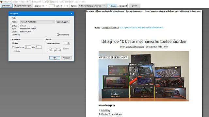Click the Inhoudsopgave heading
This screenshot has width=209, height=117.
point(107,105)
